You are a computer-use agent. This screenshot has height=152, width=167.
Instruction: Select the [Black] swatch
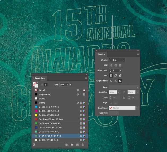(x=60, y=103)
